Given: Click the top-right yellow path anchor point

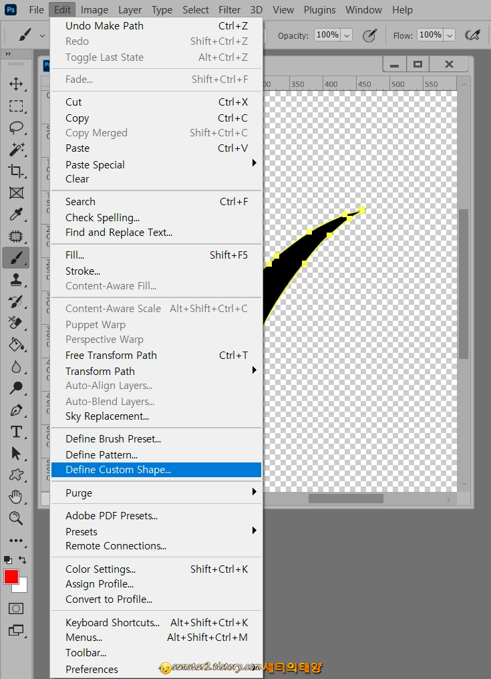Looking at the screenshot, I should tap(362, 210).
